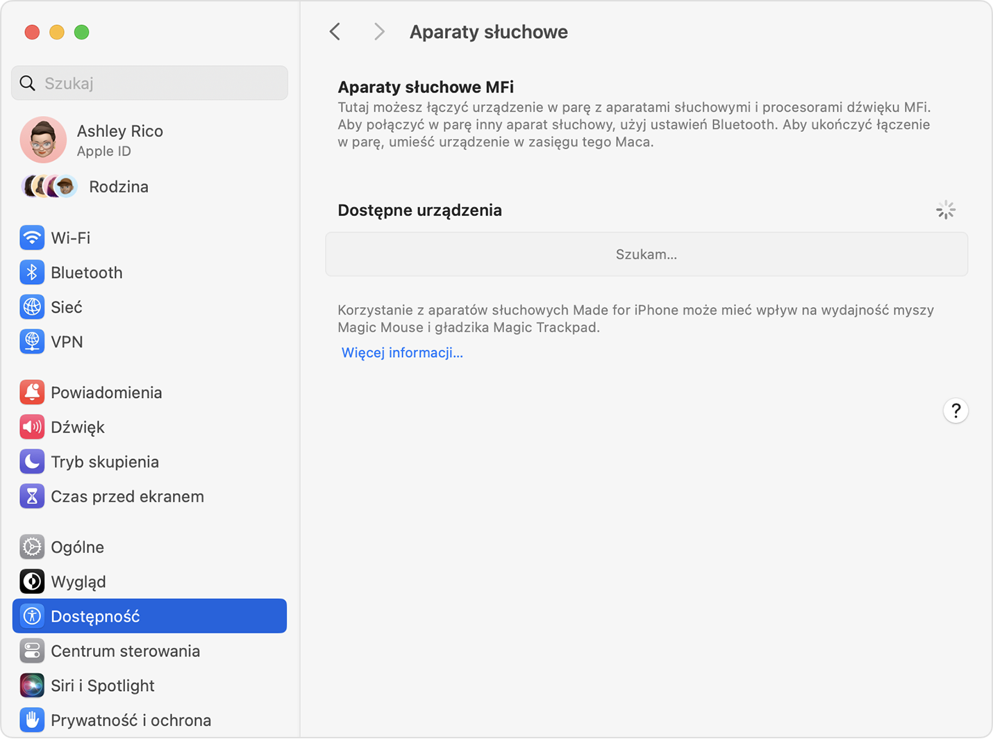Open the Więcej informacji link
The image size is (993, 739).
coord(402,353)
